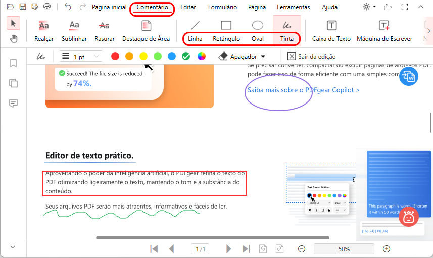Zoom out with the minus button
This screenshot has width=433, height=258.
pyautogui.click(x=302, y=249)
